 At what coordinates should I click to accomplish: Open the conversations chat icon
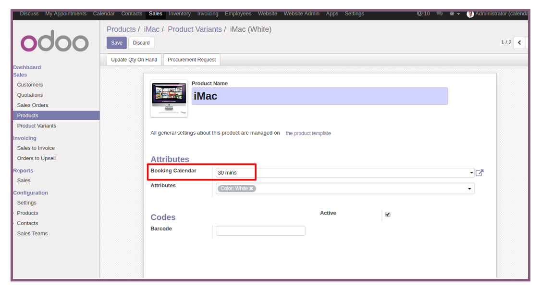tap(440, 13)
